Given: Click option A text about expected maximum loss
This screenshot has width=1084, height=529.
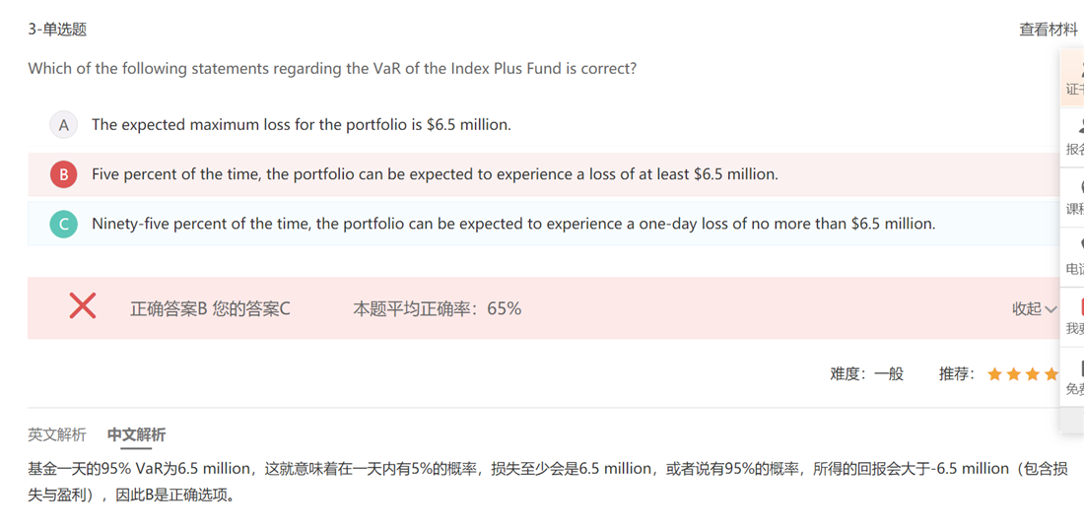Looking at the screenshot, I should point(301,125).
